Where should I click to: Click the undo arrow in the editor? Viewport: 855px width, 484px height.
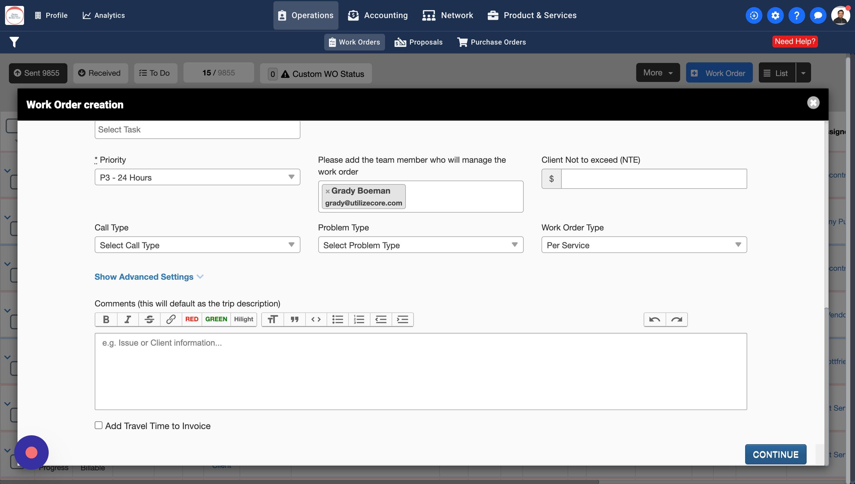[x=655, y=319]
